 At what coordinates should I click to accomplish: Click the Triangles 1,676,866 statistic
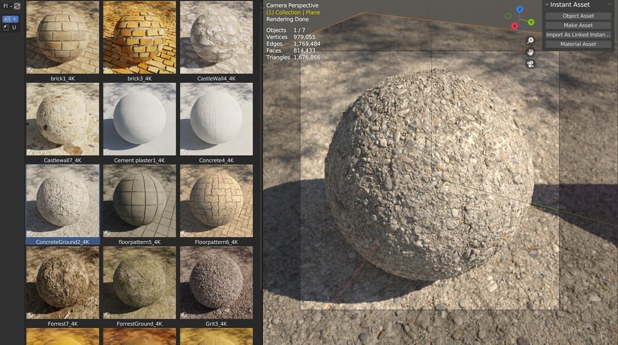click(x=293, y=58)
